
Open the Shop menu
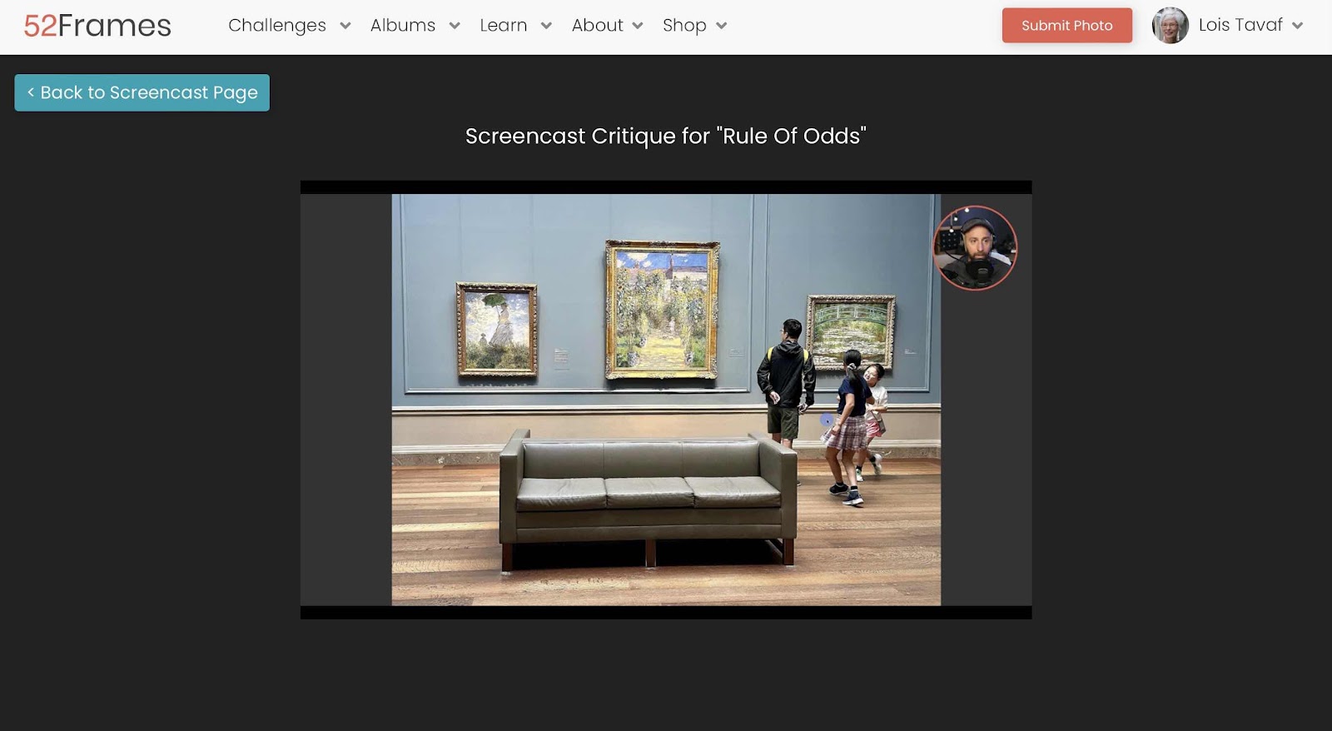tap(684, 26)
